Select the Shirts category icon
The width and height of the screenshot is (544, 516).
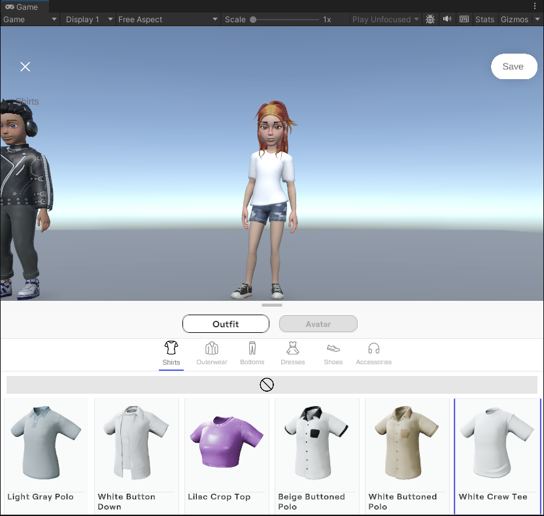tap(171, 349)
